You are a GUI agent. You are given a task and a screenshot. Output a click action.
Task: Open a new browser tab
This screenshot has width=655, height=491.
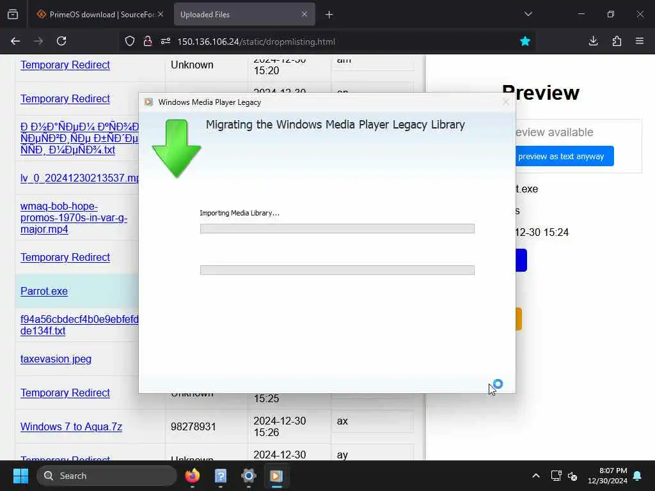click(329, 14)
